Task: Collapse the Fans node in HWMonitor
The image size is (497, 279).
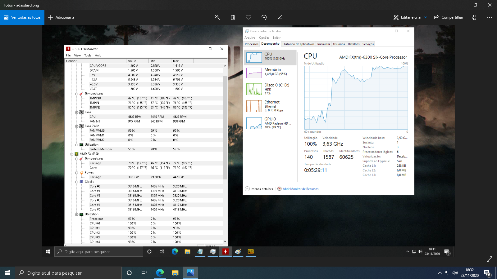Action: coord(76,112)
